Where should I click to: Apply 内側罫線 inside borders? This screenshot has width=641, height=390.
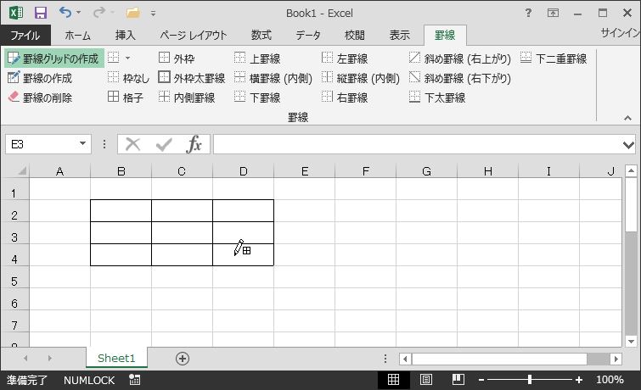click(187, 97)
